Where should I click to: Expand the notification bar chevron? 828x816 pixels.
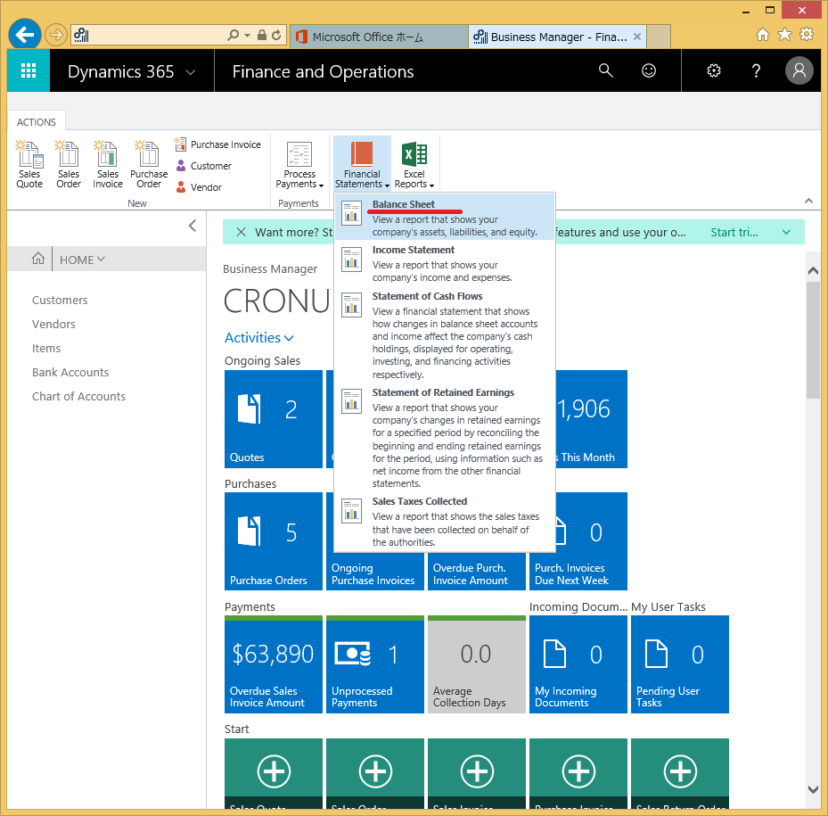[x=786, y=232]
